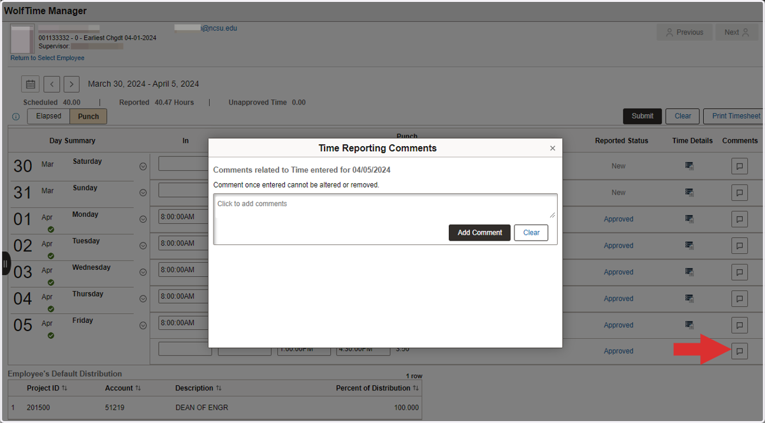Open comments icon for Tuesday row

739,246
